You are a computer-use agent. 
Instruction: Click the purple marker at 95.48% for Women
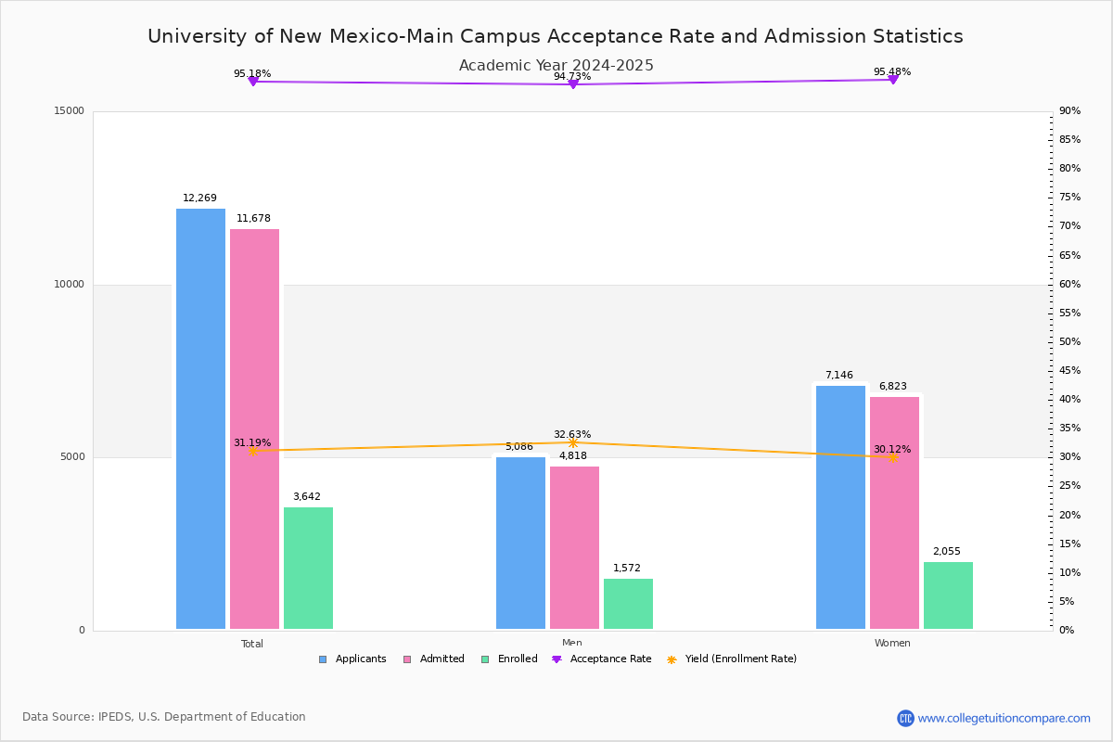click(x=892, y=80)
